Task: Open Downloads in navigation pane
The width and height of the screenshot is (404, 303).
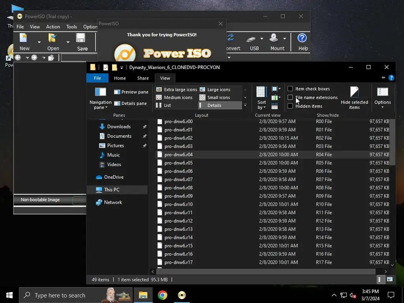Action: click(x=119, y=127)
